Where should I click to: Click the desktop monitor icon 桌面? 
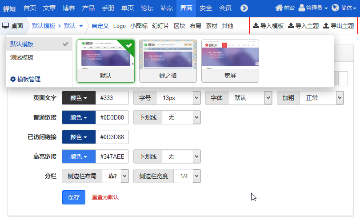pyautogui.click(x=5, y=25)
